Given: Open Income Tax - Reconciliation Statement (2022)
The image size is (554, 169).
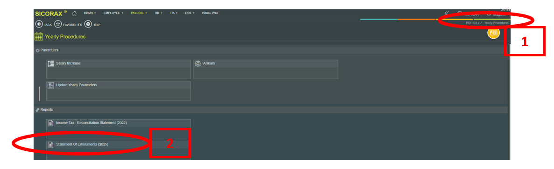Looking at the screenshot, I should click(x=119, y=128).
